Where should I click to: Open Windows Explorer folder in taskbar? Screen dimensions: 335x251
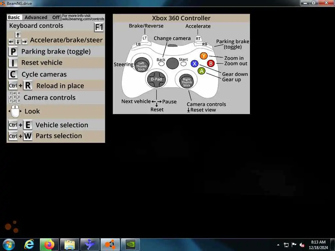(x=70, y=244)
